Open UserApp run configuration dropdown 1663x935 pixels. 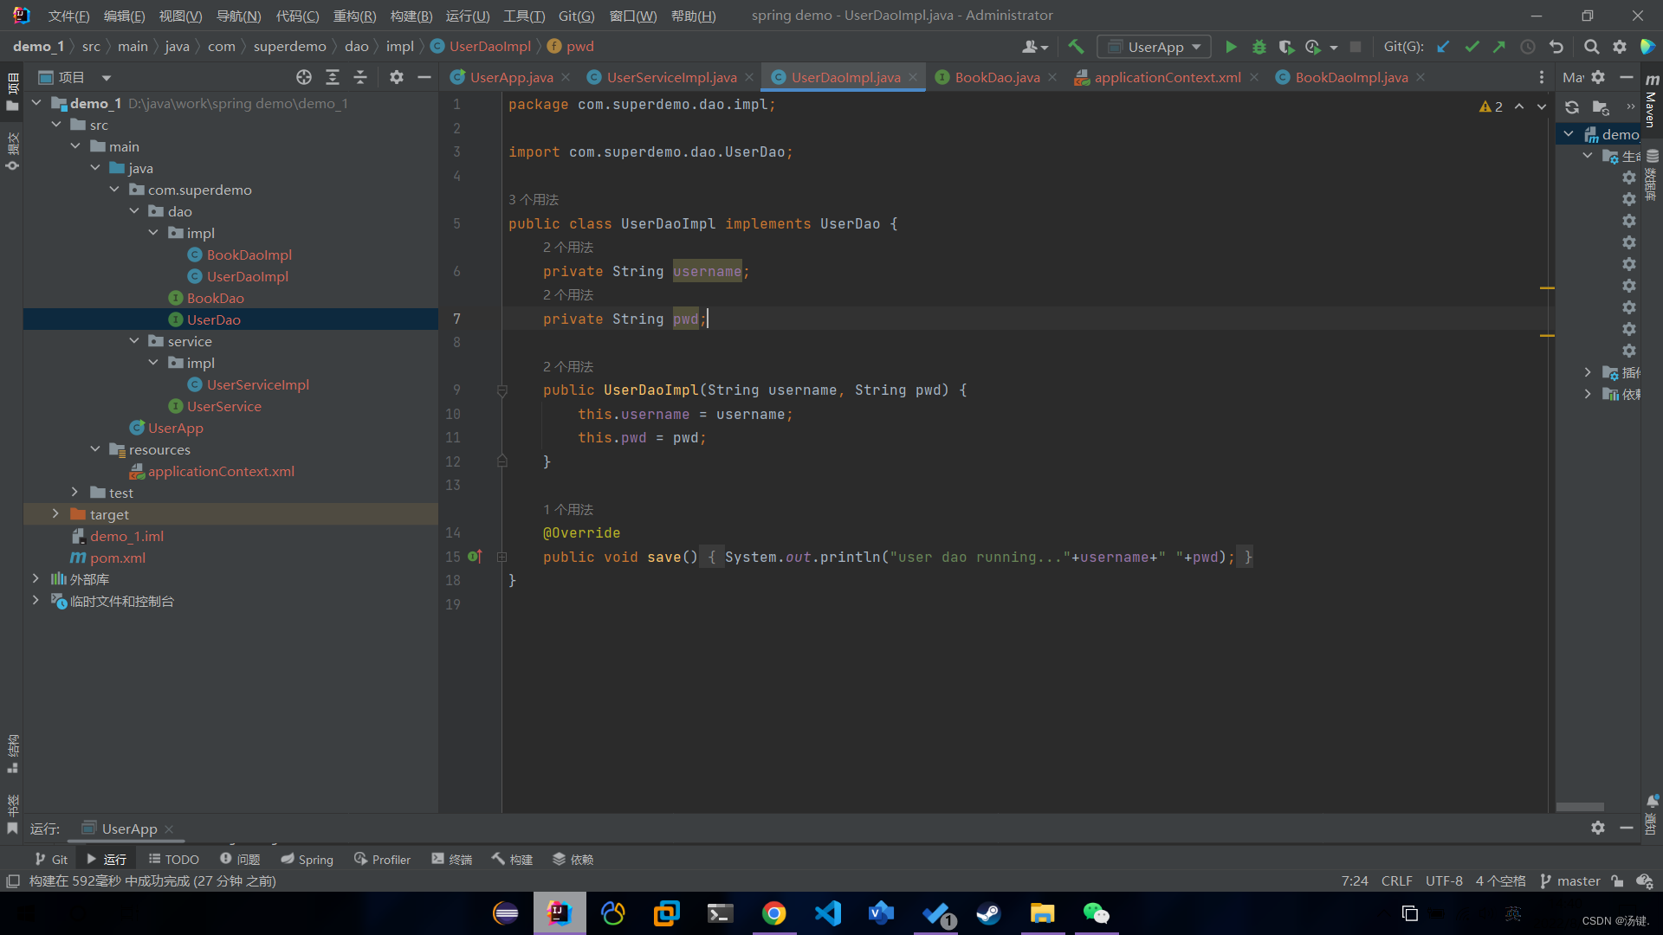(1155, 47)
